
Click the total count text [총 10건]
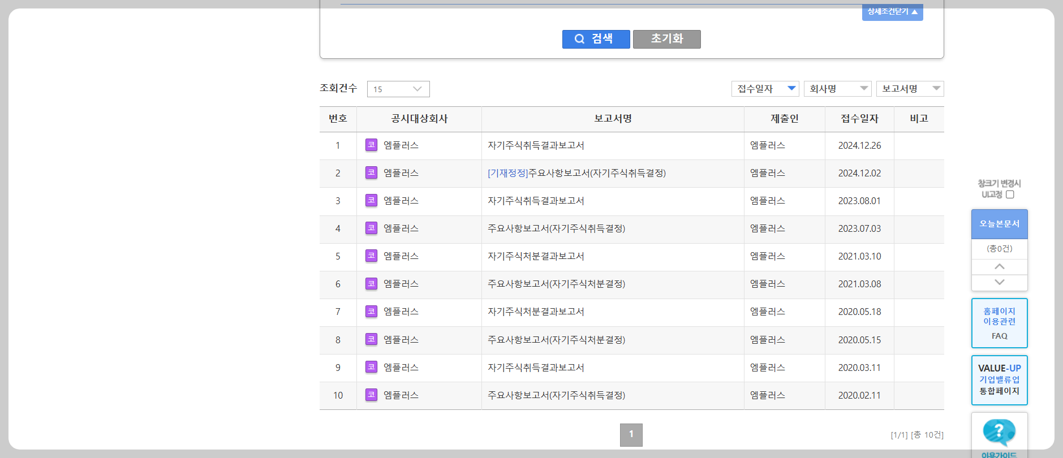point(927,435)
